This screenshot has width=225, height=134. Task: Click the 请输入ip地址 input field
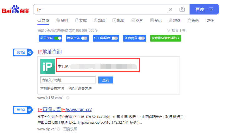(x=68, y=80)
